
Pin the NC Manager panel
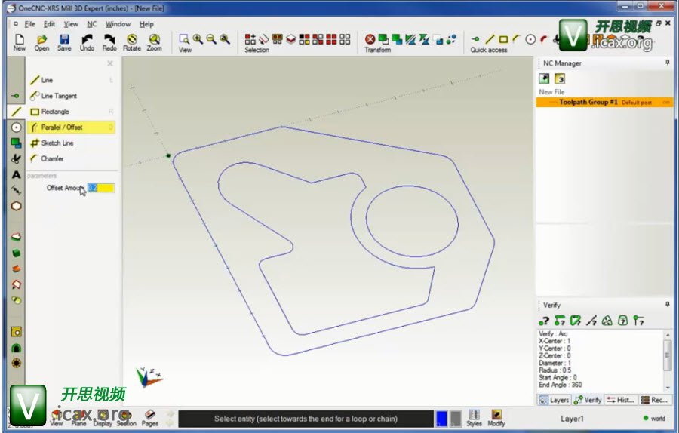[667, 63]
